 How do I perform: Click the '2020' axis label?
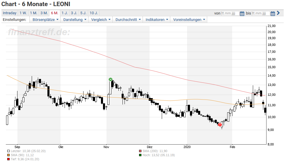click(187, 147)
